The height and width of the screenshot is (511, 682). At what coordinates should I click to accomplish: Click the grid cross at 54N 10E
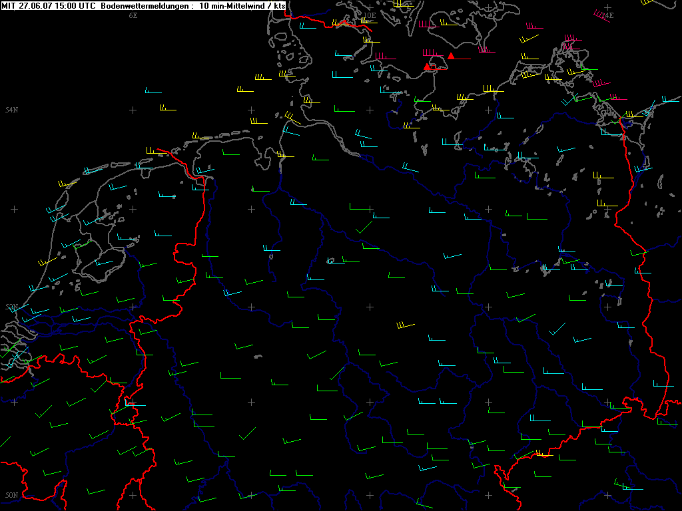coord(370,109)
